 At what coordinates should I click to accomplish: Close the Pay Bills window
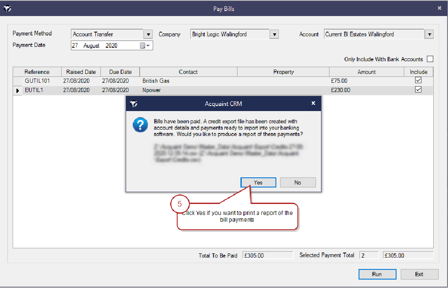[440, 8]
